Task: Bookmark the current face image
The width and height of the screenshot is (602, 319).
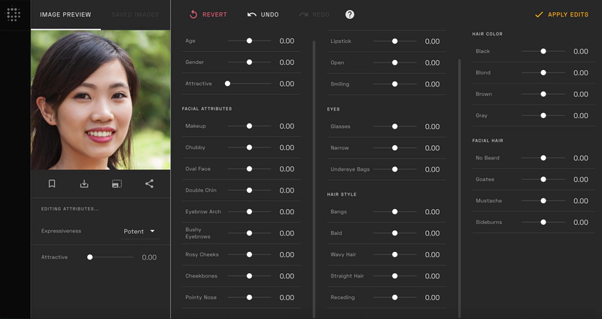Action: point(52,184)
